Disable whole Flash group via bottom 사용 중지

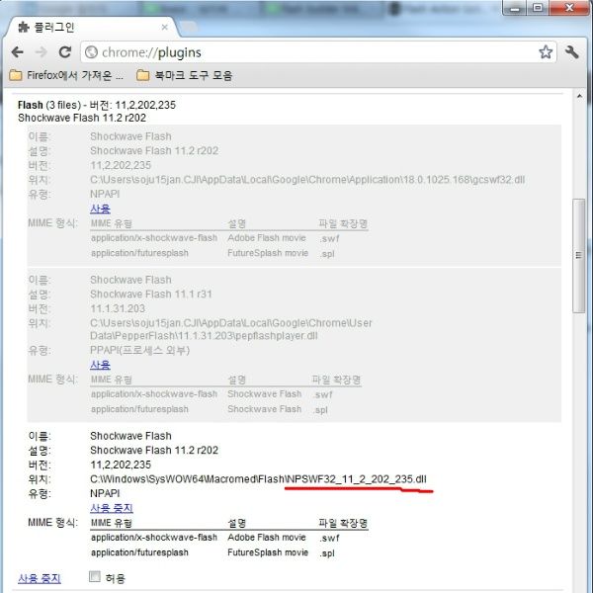click(x=40, y=578)
